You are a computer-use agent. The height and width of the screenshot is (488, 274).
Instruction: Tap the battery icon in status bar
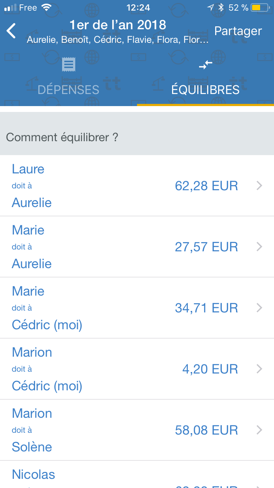(x=260, y=8)
